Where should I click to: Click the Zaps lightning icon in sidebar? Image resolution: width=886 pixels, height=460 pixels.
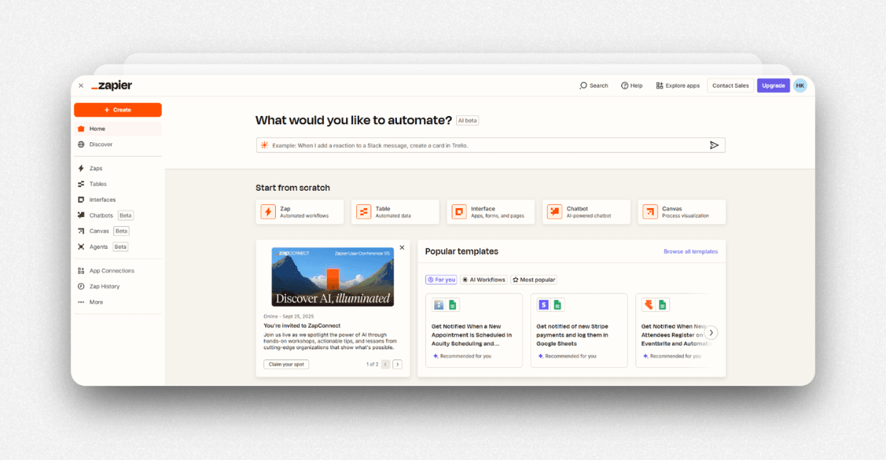[81, 168]
